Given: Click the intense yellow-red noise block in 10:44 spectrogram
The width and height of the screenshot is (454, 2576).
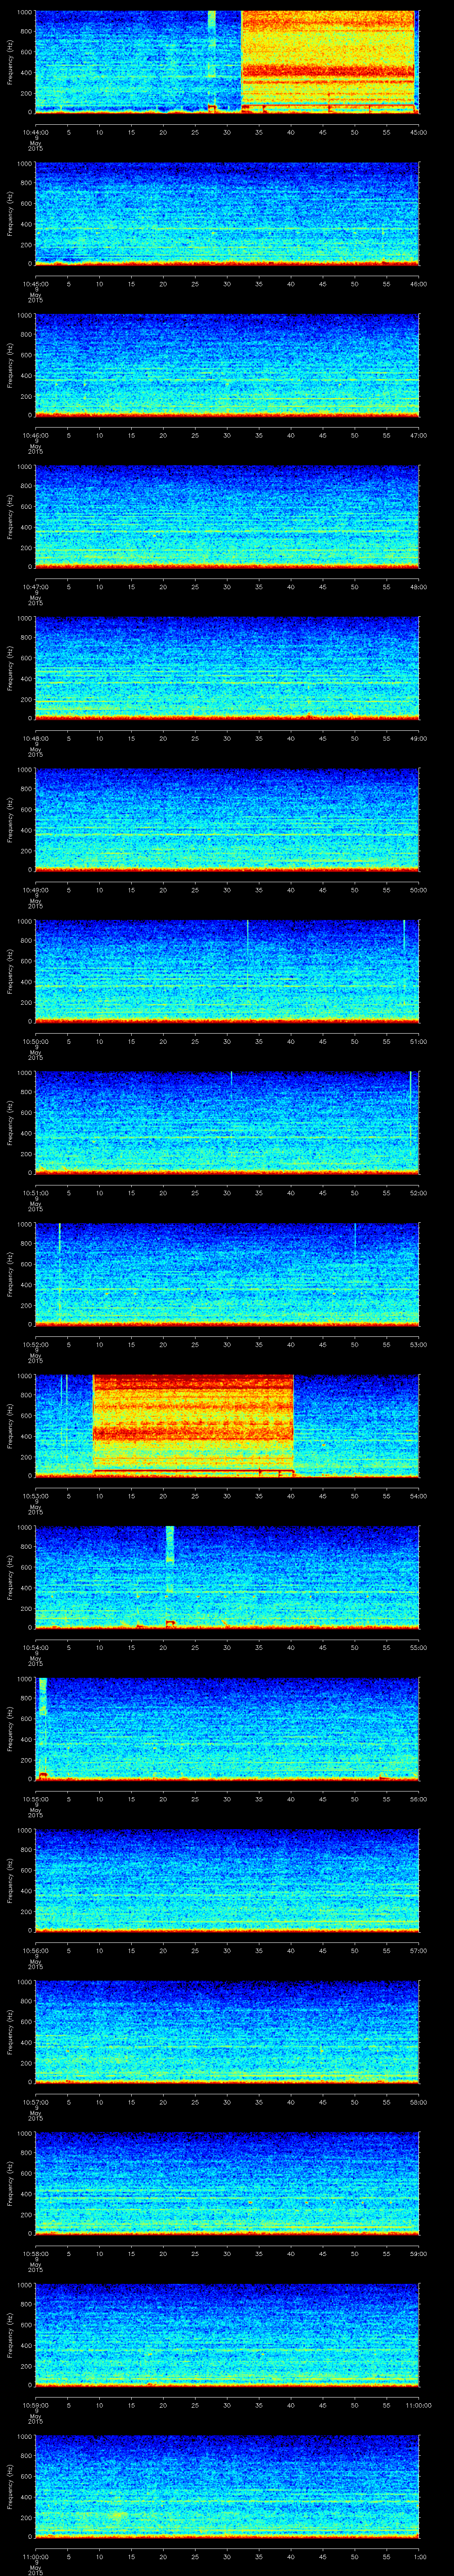Looking at the screenshot, I should click(328, 62).
